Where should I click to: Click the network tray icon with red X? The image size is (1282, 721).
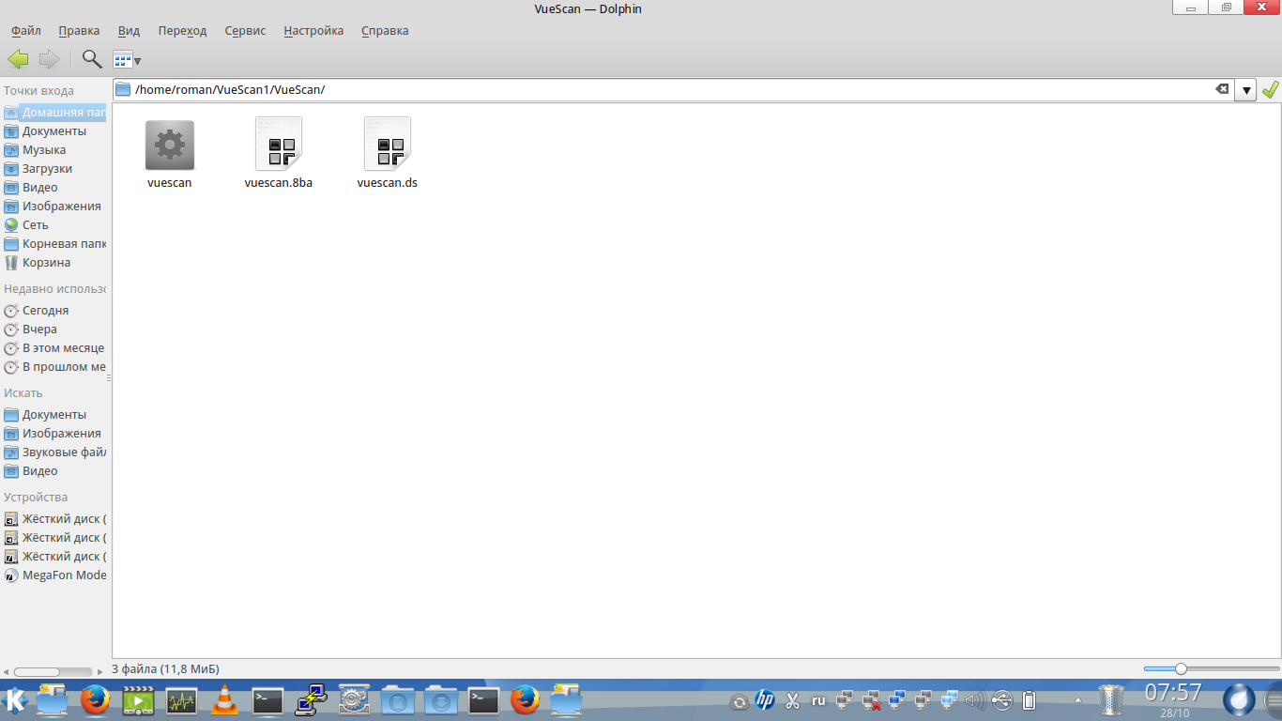click(871, 700)
